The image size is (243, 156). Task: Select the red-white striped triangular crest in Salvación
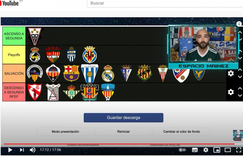tap(163, 73)
